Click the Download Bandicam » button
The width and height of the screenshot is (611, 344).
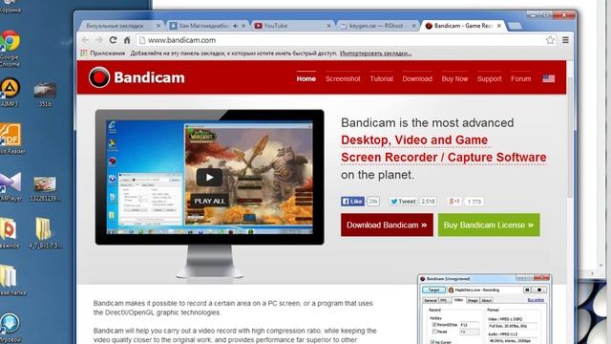(387, 226)
